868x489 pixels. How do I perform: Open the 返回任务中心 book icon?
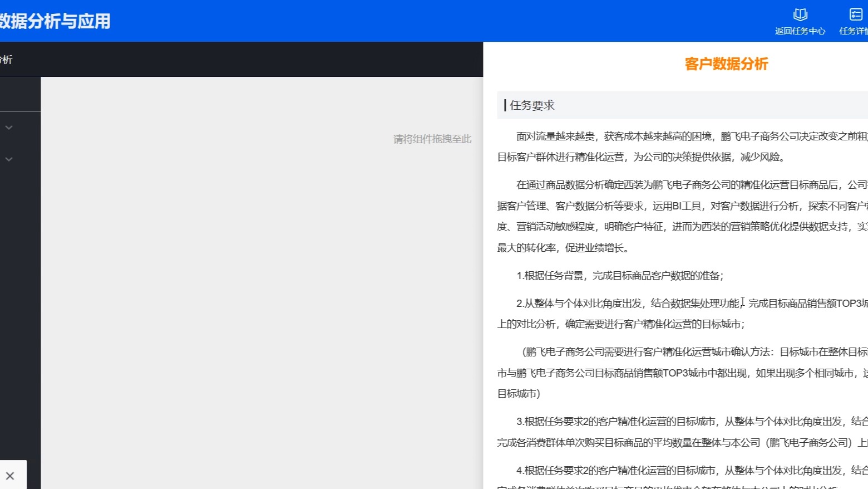point(800,14)
